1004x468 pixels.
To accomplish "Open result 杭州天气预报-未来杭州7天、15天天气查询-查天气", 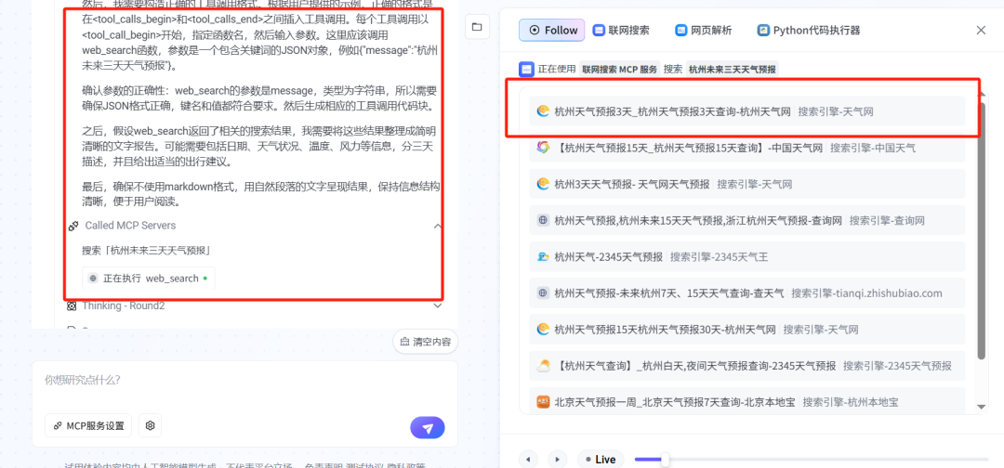I will (746, 293).
